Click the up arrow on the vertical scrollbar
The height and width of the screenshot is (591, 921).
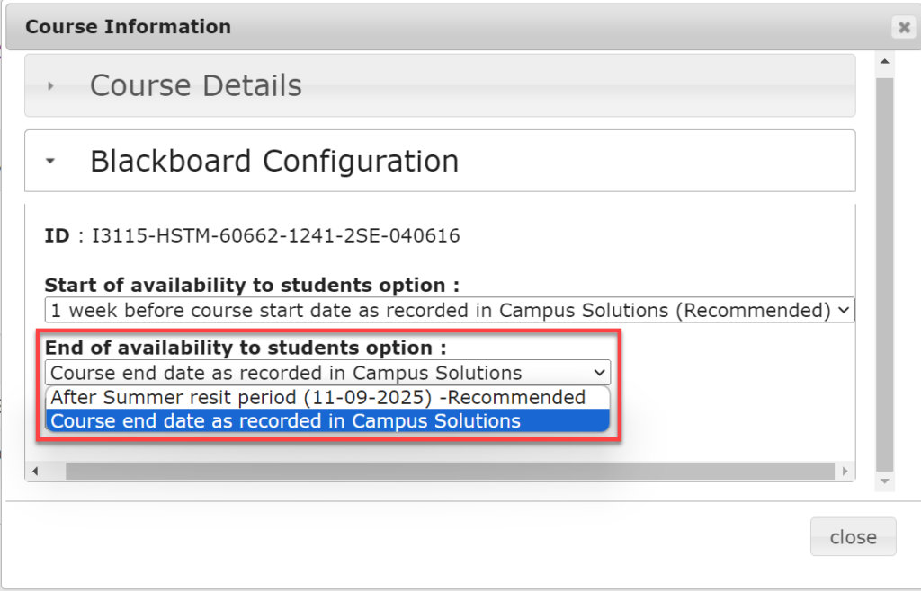883,60
